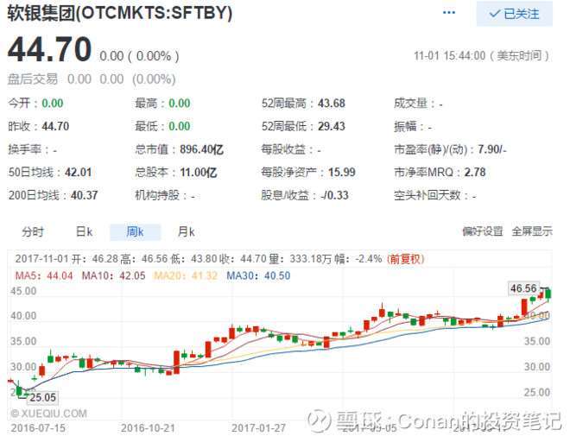Click the 昨收 44.70 value

(55, 126)
